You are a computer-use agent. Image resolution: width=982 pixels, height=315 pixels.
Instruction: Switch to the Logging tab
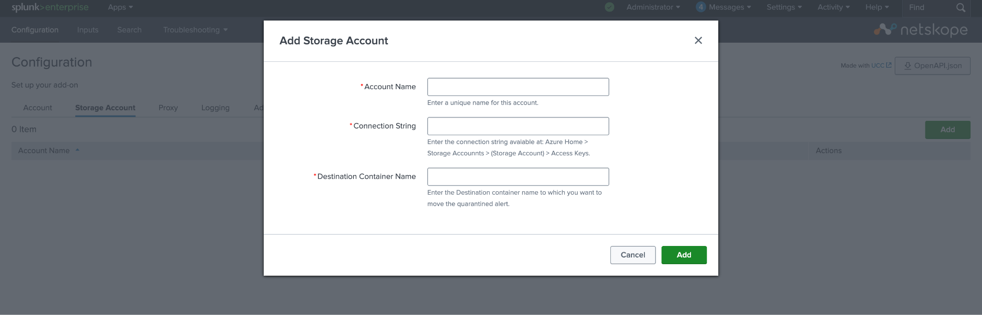click(215, 108)
